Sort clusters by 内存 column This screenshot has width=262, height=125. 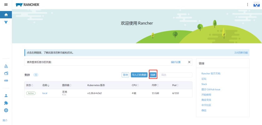click(x=155, y=85)
